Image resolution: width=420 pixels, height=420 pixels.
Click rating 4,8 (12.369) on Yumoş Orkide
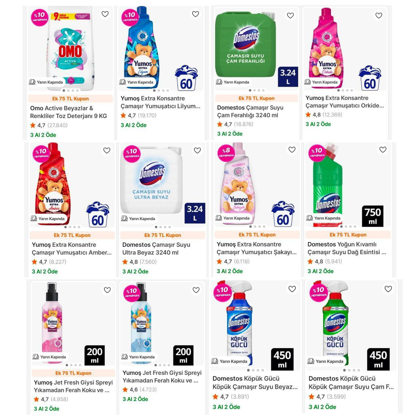[x=324, y=115]
